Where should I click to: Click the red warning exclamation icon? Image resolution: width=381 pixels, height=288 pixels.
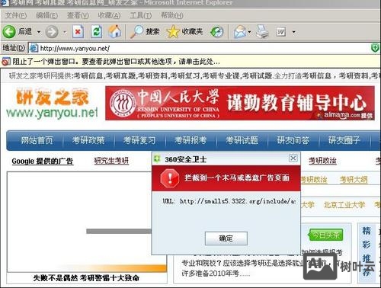[x=170, y=178]
